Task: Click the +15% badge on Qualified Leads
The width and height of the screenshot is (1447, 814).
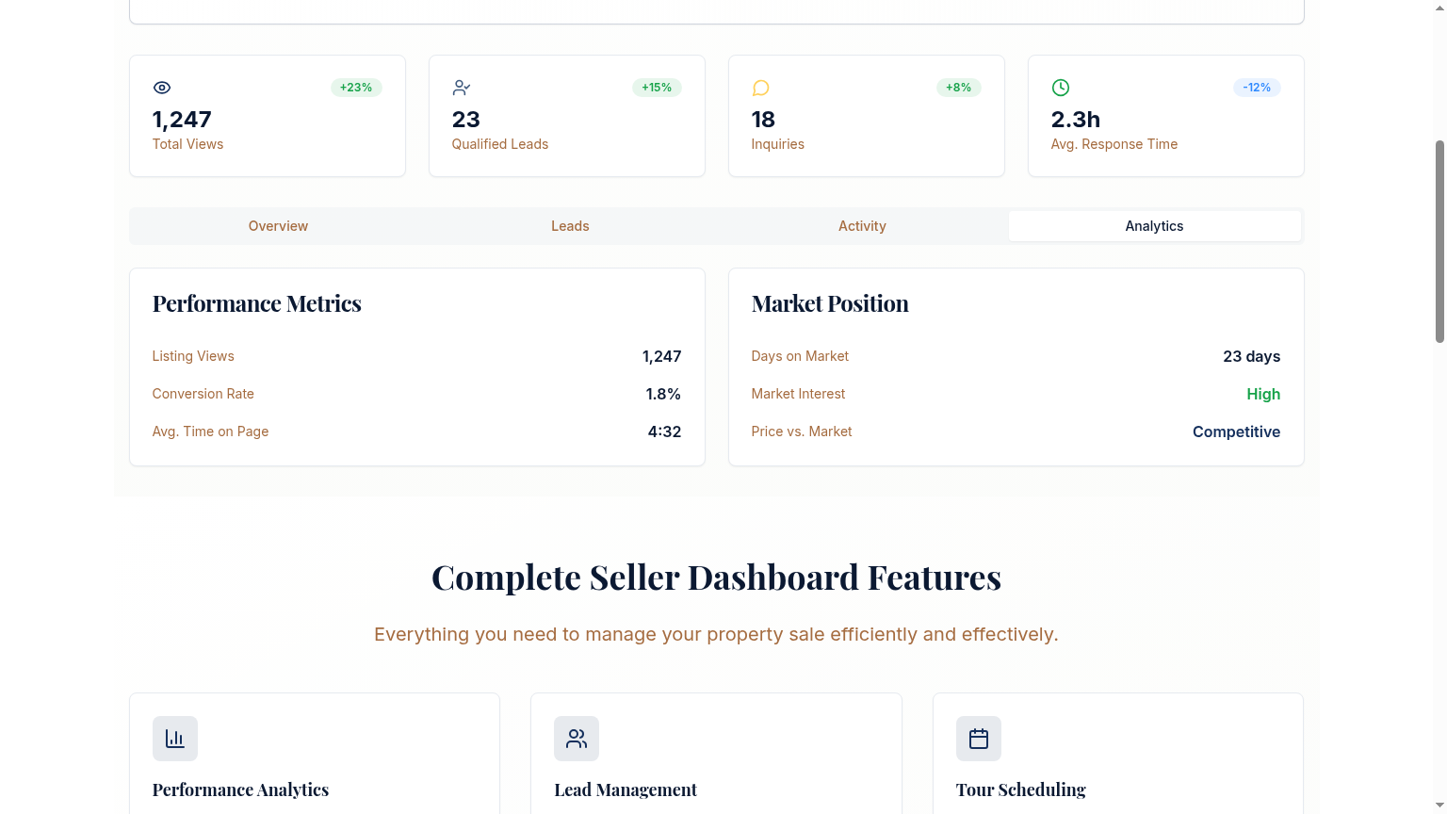Action: click(x=657, y=88)
